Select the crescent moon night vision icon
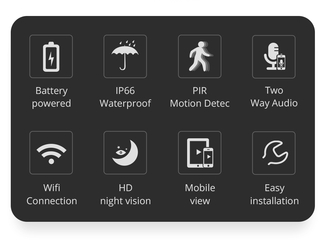The image size is (326, 243). pos(125,153)
